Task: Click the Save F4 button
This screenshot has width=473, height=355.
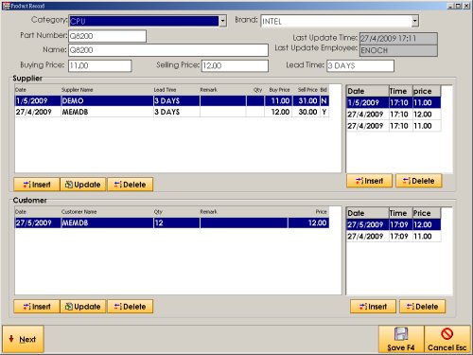Action: pyautogui.click(x=401, y=339)
